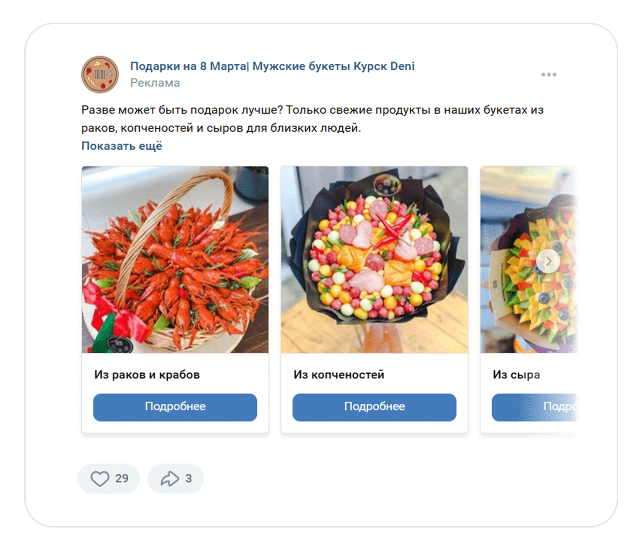Click the round group avatar

coord(100,75)
